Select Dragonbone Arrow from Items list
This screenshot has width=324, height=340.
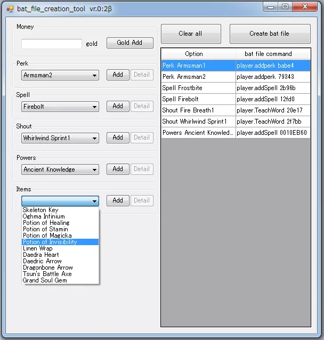[60, 268]
